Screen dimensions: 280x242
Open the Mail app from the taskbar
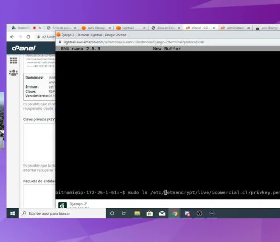162,213
